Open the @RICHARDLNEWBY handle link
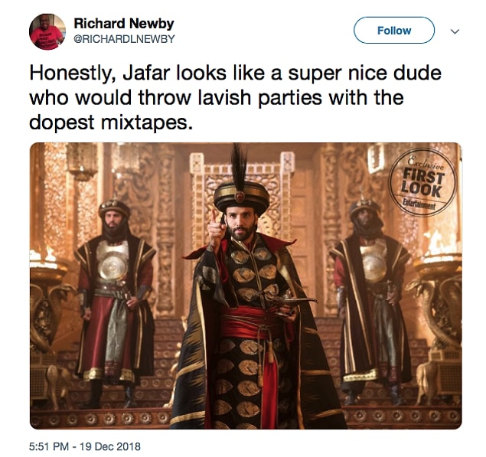This screenshot has width=486, height=457. (x=124, y=39)
